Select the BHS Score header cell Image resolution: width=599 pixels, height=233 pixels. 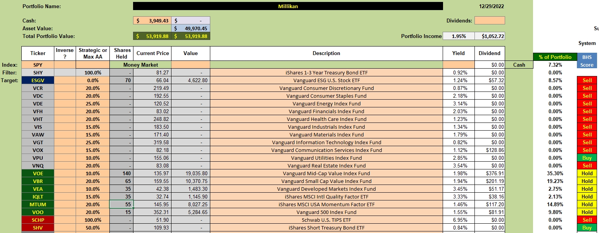coord(587,61)
